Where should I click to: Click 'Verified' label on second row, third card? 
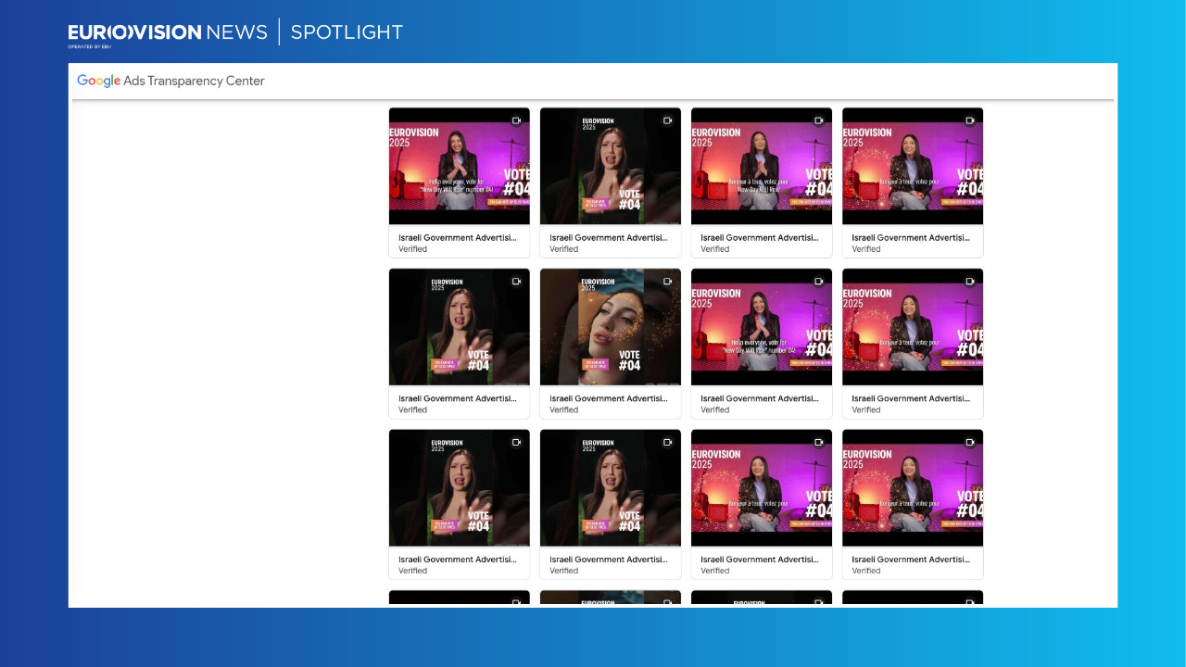715,409
